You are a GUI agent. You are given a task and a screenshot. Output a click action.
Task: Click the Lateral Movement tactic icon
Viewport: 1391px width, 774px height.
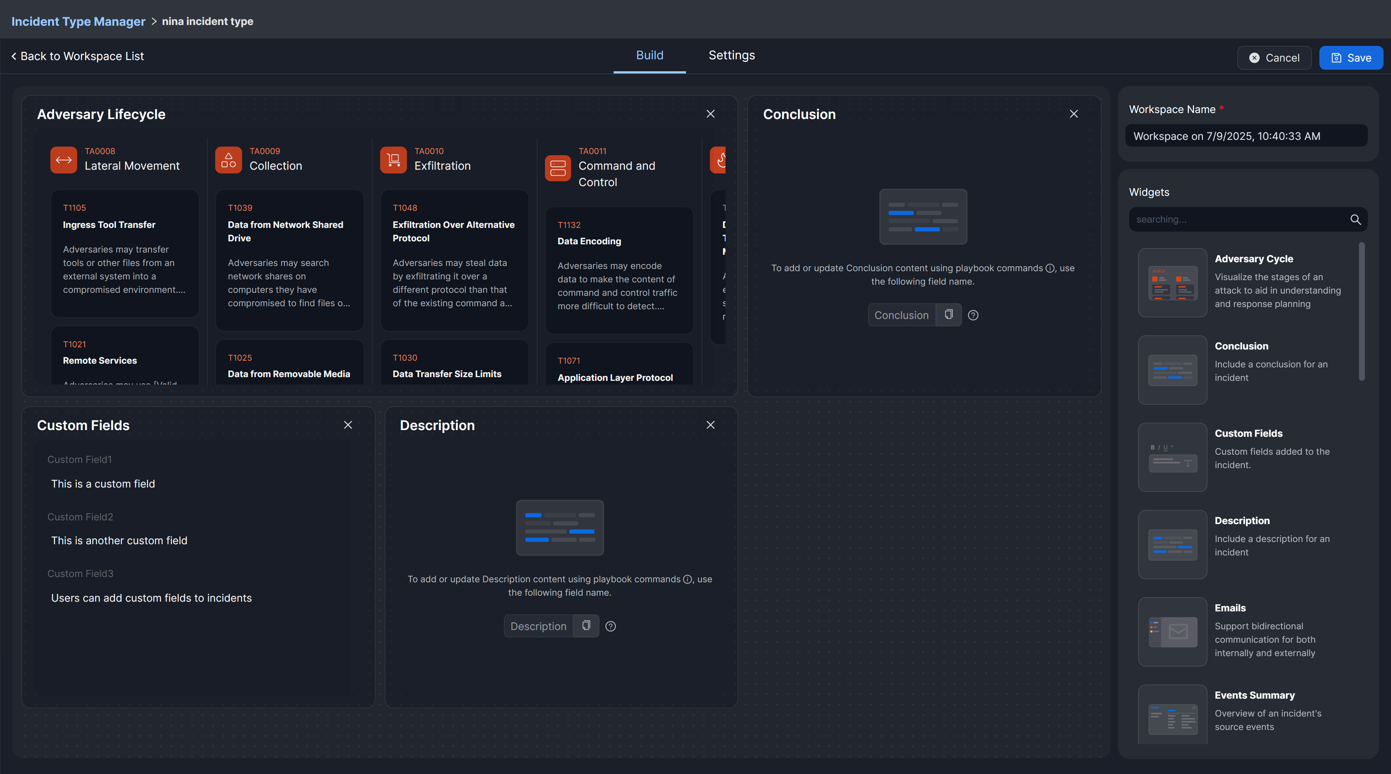coord(64,160)
